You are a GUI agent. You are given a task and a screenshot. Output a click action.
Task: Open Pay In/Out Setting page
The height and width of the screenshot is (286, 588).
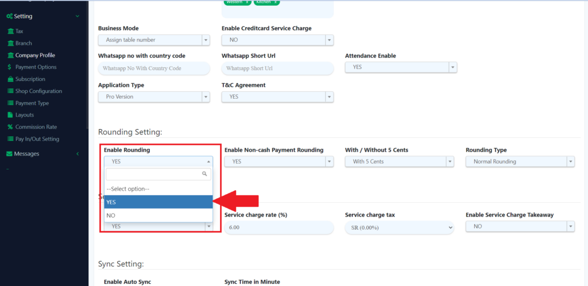tap(37, 139)
